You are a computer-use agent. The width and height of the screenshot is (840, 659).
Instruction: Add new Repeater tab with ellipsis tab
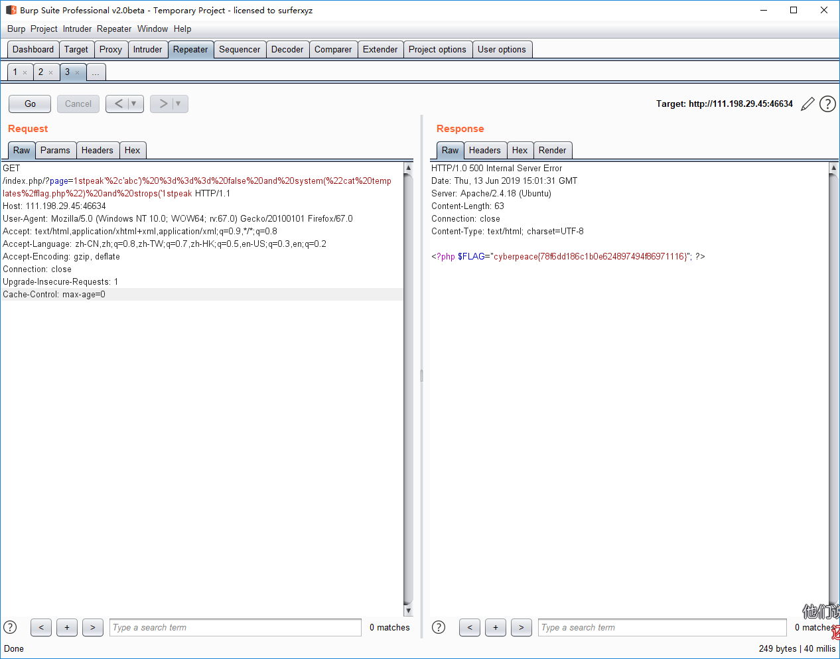click(96, 72)
